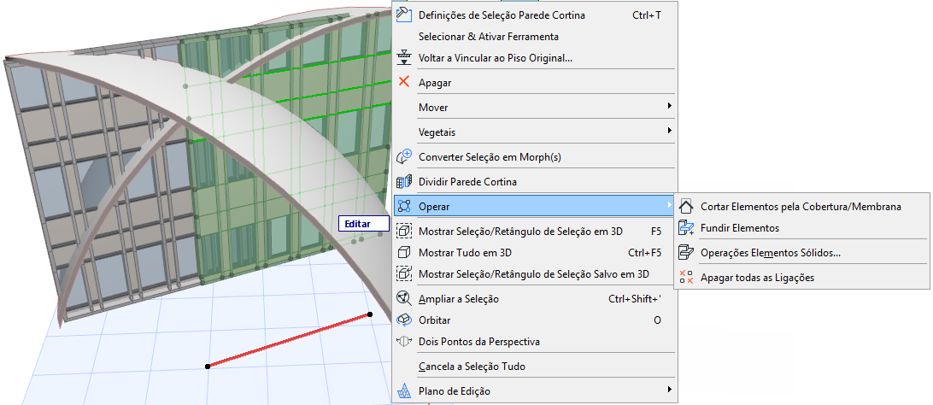Click the Ctrl+T shortcut text
The image size is (933, 405).
(646, 15)
